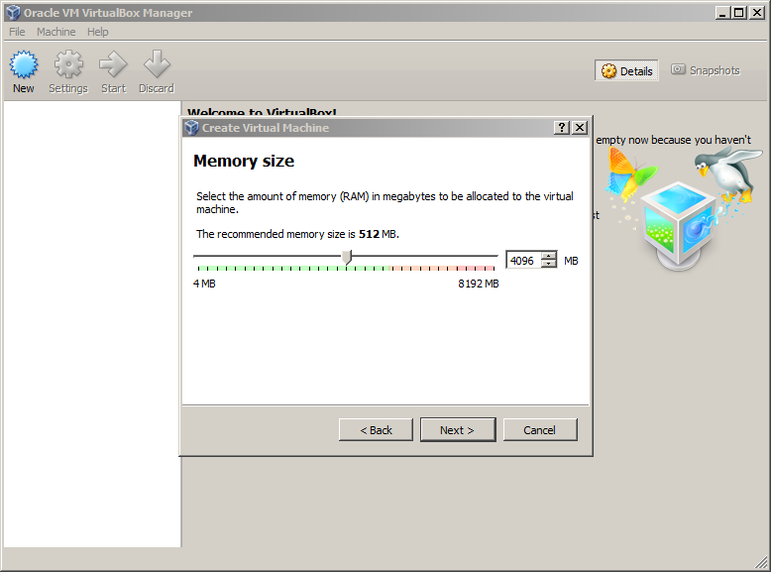The image size is (771, 572).
Task: Switch to the Details view
Action: point(626,70)
